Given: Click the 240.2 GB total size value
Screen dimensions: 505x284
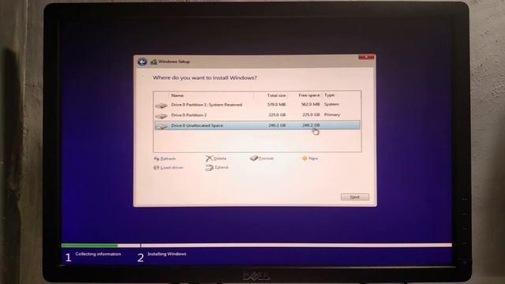Looking at the screenshot, I should pos(277,125).
